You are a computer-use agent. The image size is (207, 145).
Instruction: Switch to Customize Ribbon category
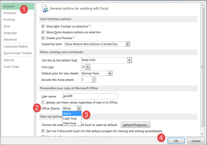click(x=16, y=46)
